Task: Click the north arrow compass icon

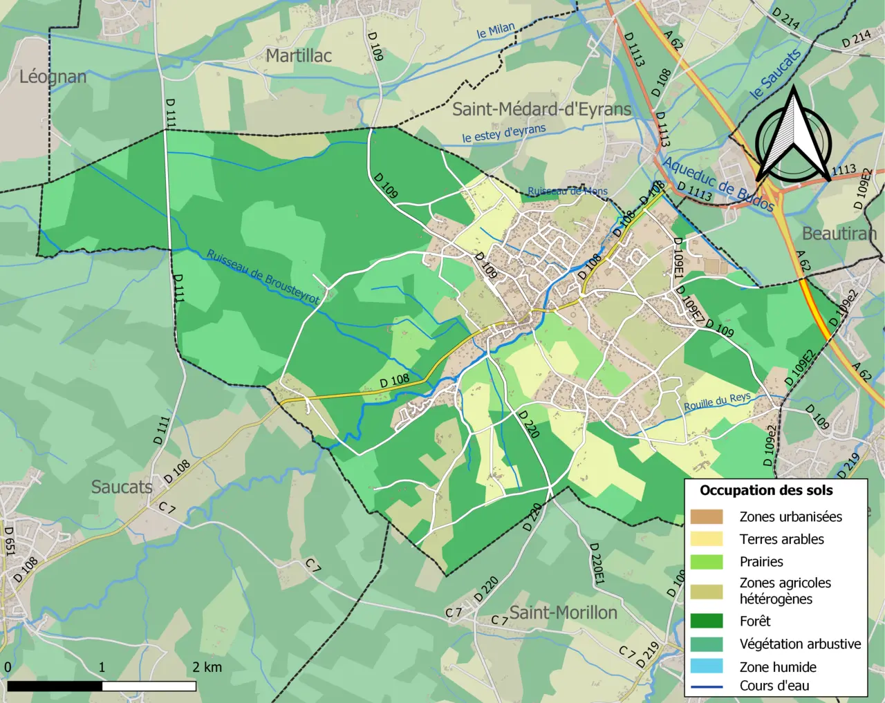Action: pos(793,135)
